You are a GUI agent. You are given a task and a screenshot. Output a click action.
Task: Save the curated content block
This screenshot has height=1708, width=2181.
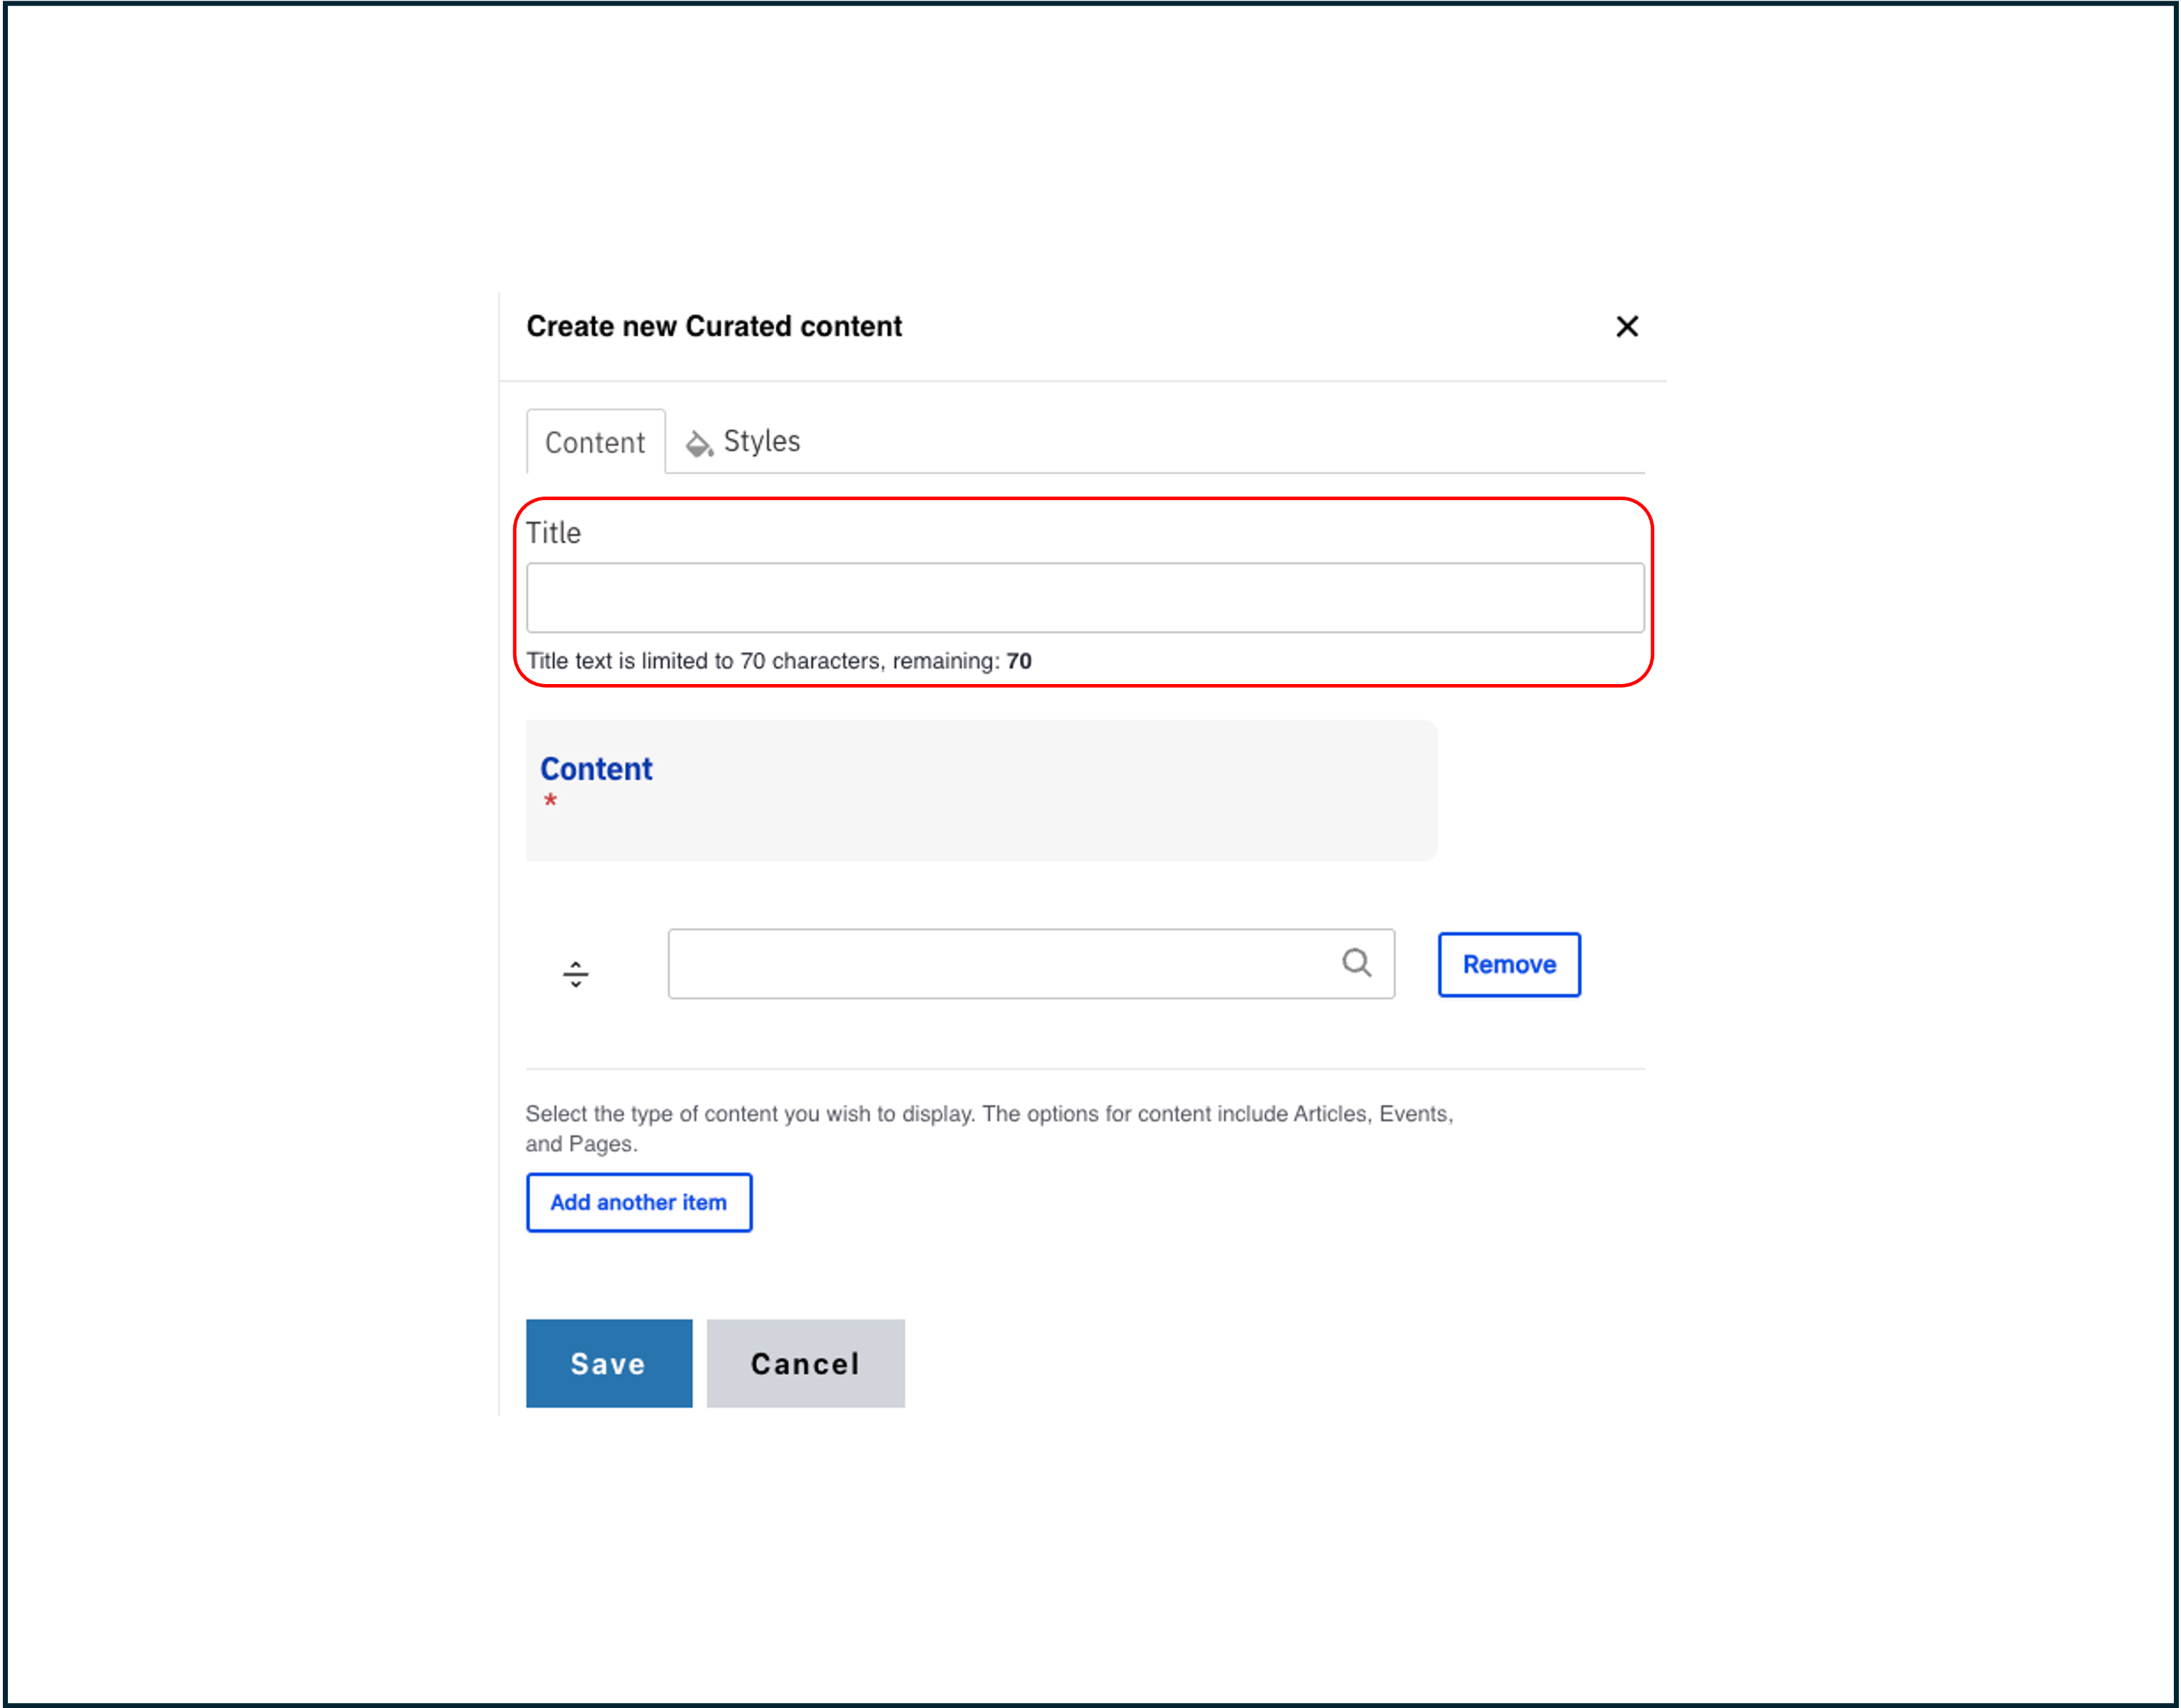(x=608, y=1363)
